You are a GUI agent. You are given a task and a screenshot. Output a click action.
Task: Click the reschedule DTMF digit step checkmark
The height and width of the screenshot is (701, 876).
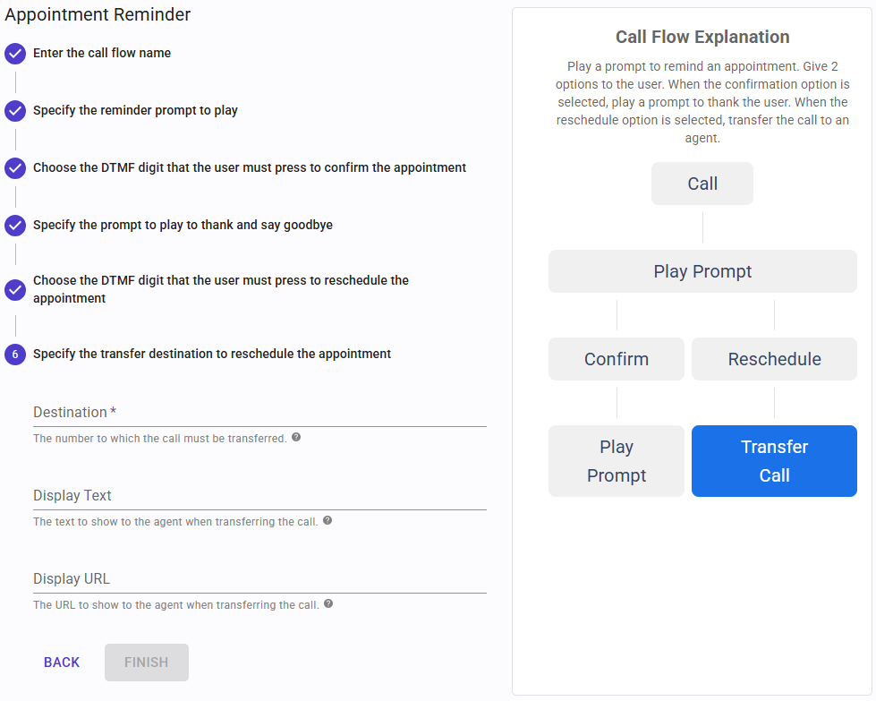pyautogui.click(x=15, y=290)
